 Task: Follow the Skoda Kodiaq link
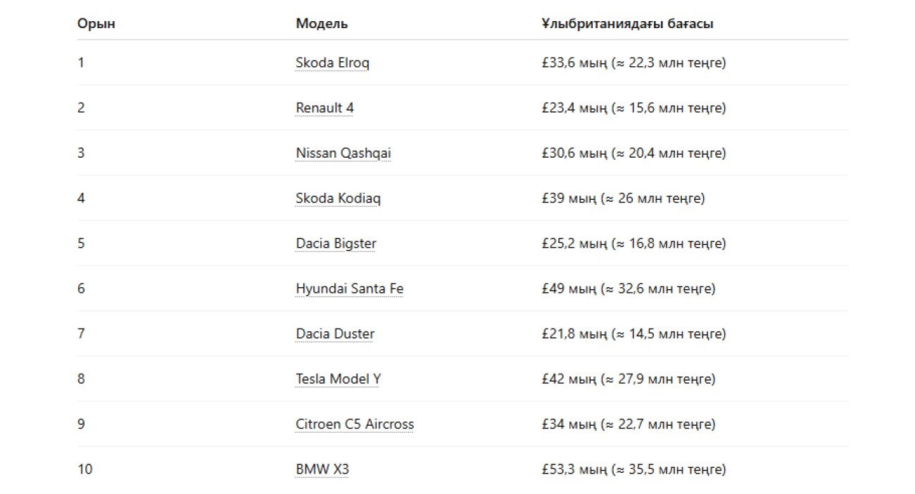pyautogui.click(x=338, y=198)
